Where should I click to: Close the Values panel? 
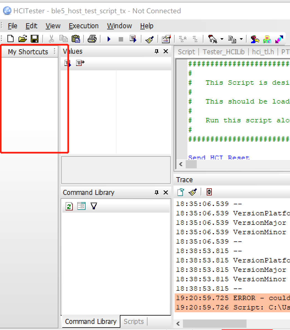166,51
